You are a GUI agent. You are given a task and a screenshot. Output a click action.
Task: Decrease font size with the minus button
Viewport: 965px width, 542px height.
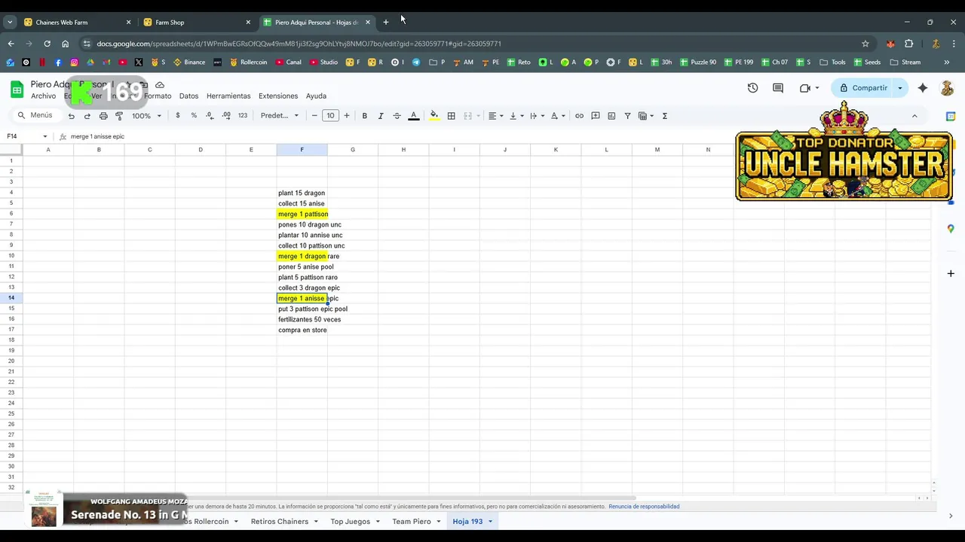click(x=314, y=116)
